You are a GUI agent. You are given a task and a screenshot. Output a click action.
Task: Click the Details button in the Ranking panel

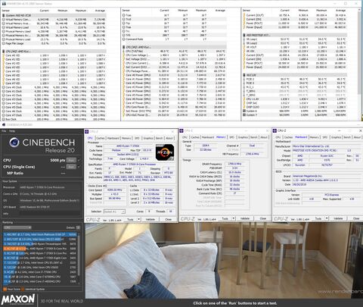(78, 227)
